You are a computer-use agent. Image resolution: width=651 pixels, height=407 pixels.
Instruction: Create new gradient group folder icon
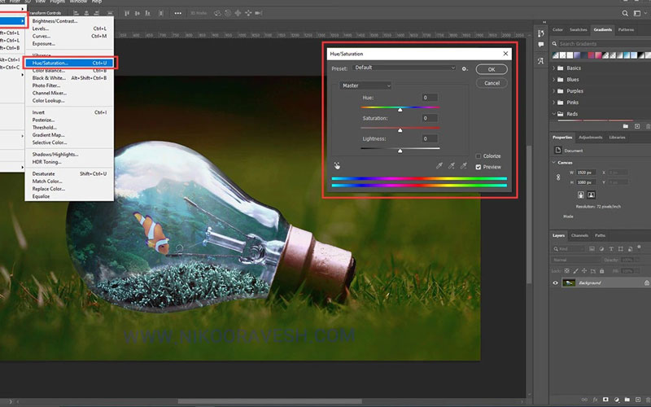(626, 126)
